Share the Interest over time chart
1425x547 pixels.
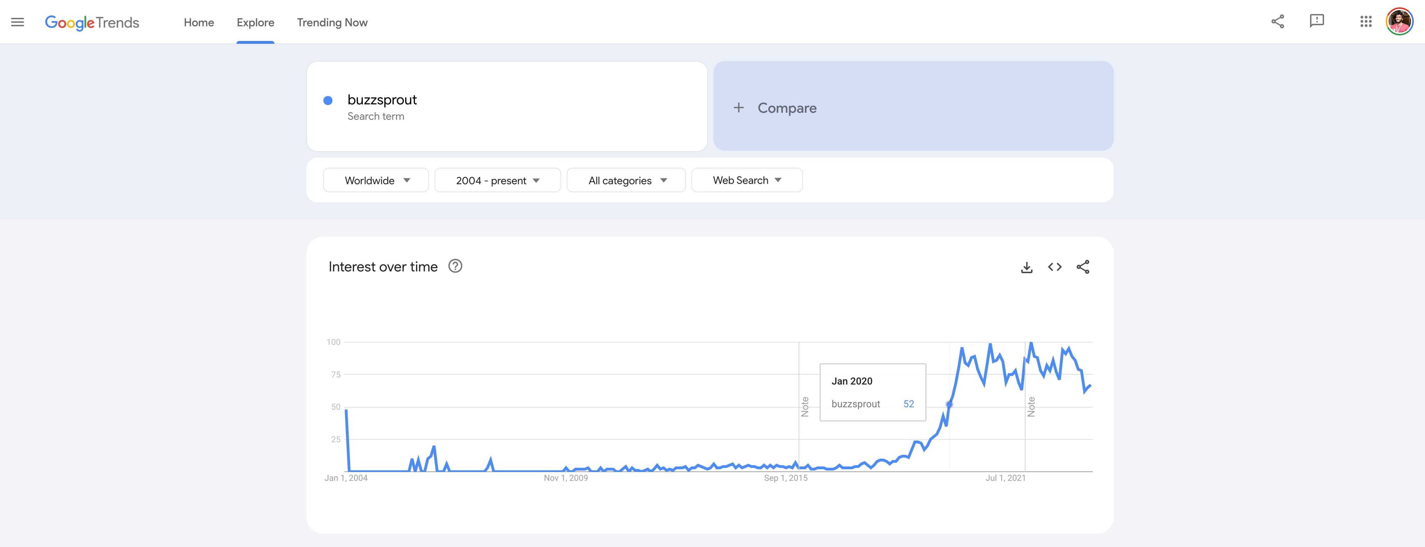pyautogui.click(x=1083, y=267)
